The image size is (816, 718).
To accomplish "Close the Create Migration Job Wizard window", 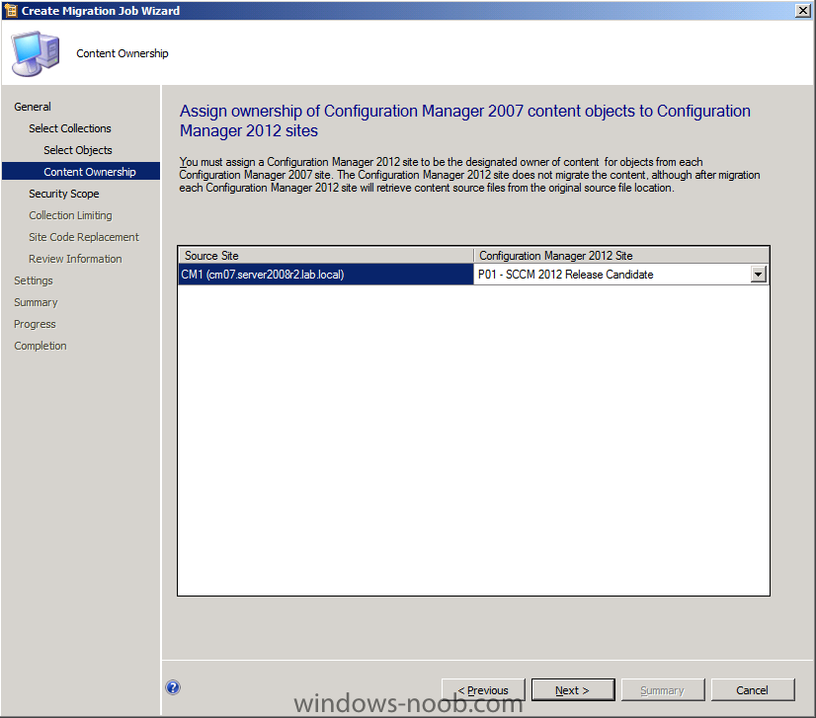I will coord(802,11).
